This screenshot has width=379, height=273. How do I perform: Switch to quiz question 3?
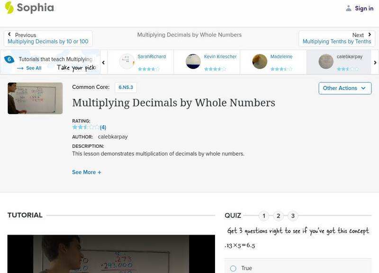pos(293,215)
